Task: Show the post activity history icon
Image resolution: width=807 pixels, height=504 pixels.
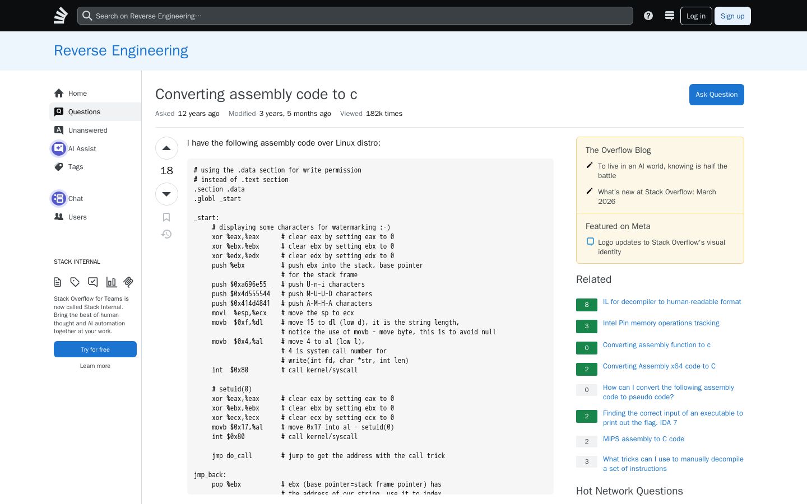Action: [x=166, y=234]
